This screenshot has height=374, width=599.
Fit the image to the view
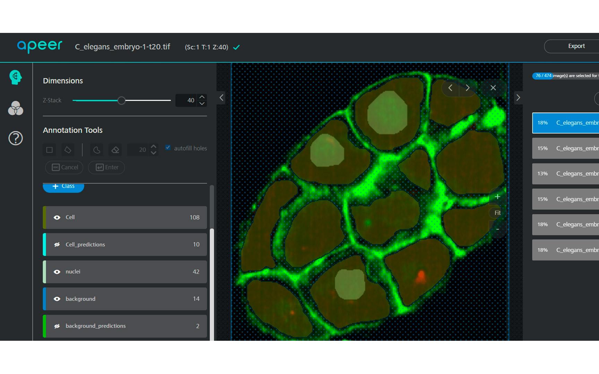497,213
